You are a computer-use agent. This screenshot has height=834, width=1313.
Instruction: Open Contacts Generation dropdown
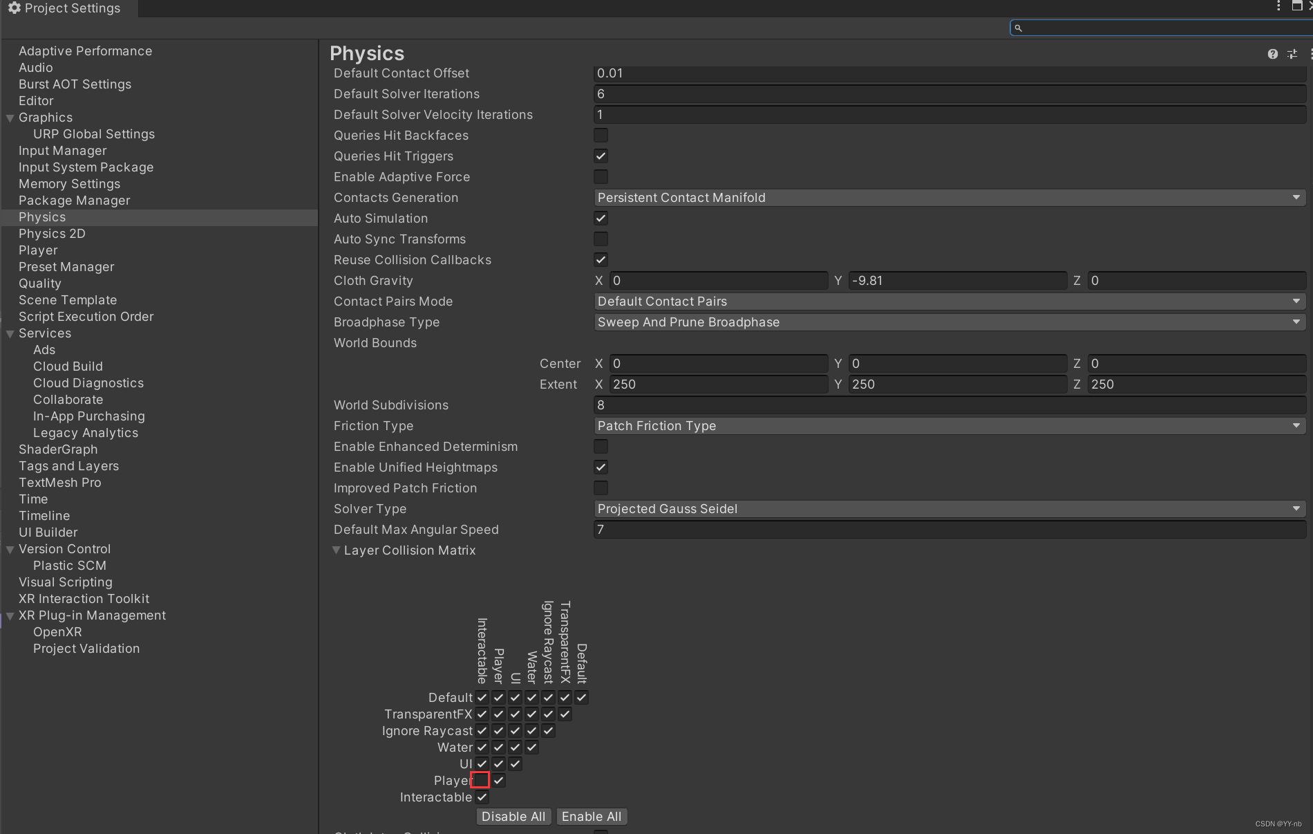click(950, 198)
